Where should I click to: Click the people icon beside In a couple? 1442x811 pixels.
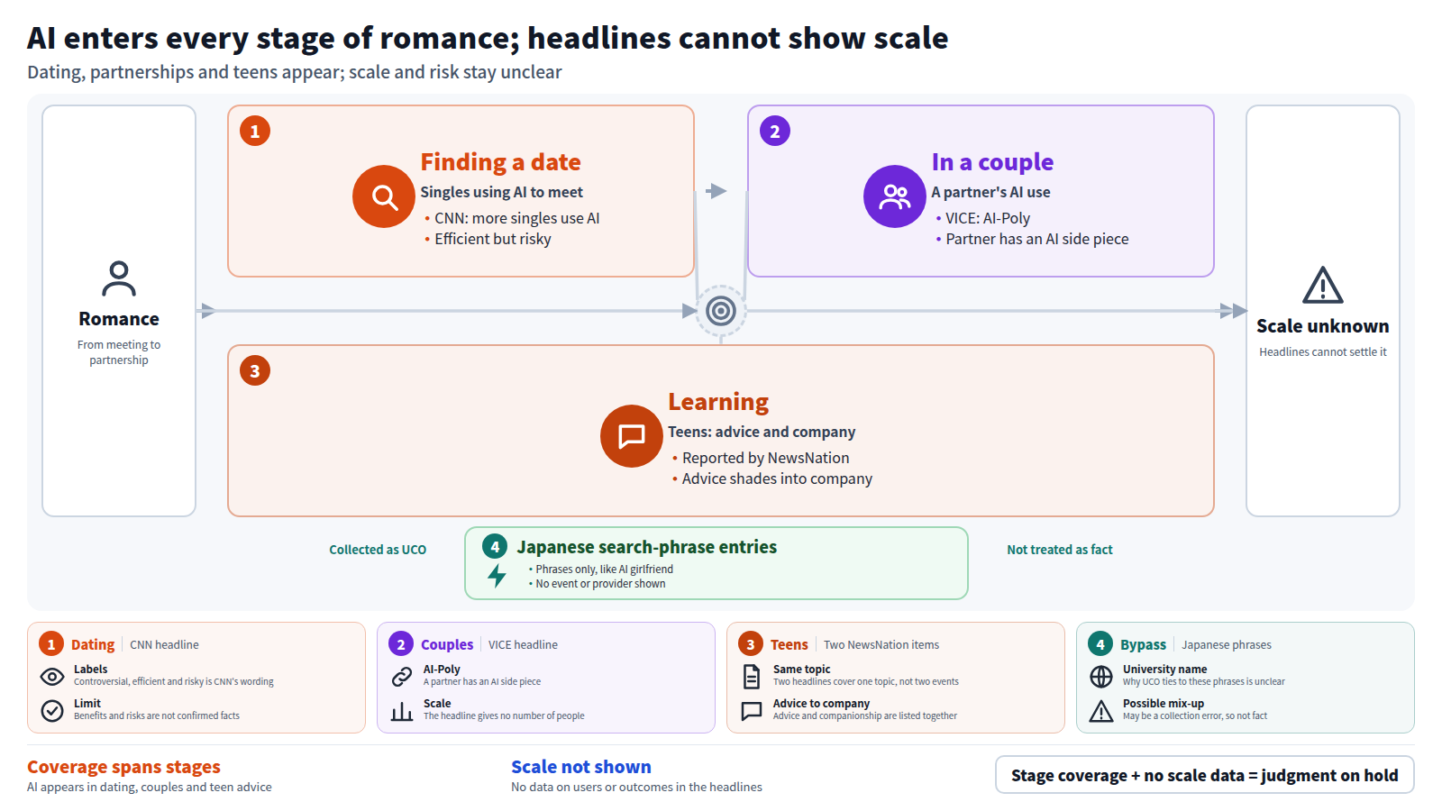pos(895,196)
